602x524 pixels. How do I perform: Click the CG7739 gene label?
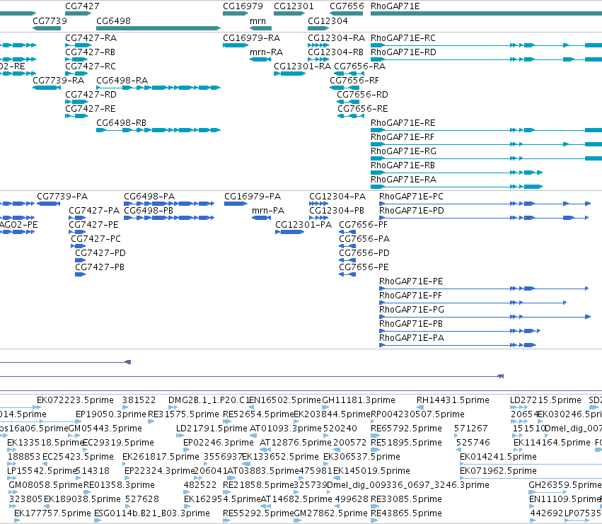tap(50, 21)
